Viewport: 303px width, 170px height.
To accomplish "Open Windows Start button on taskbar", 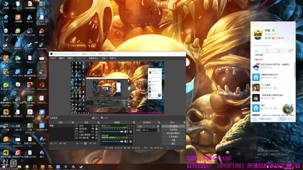I will point(3,167).
